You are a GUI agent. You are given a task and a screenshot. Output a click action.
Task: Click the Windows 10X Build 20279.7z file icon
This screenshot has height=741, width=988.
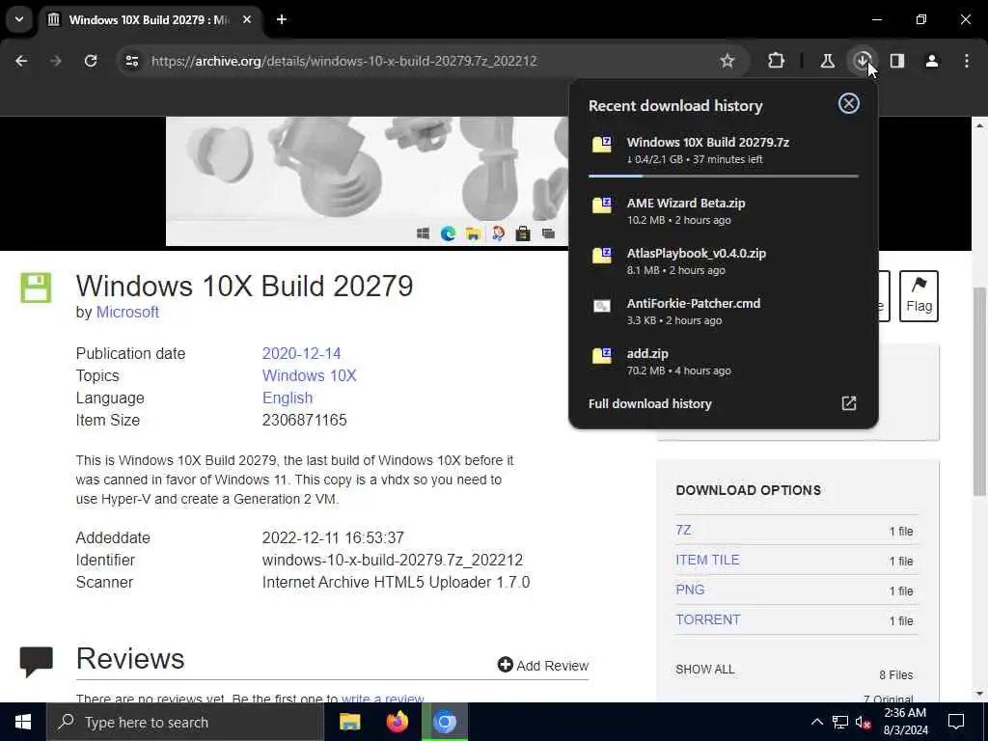[602, 145]
